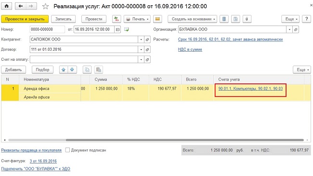Copy rows icon in table toolbar
Screen dimensions: 313x176
[87, 69]
